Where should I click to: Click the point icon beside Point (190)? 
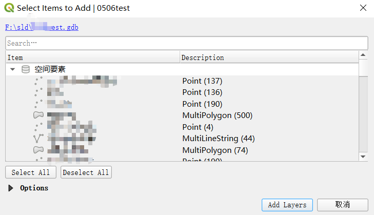pos(38,104)
